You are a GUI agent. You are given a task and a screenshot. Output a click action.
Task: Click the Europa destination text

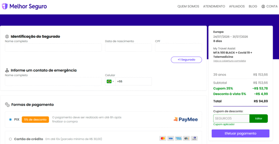[218, 32]
